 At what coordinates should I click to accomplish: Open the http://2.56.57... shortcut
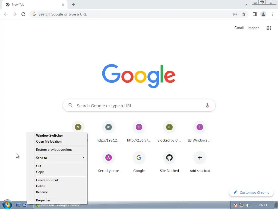139,132
